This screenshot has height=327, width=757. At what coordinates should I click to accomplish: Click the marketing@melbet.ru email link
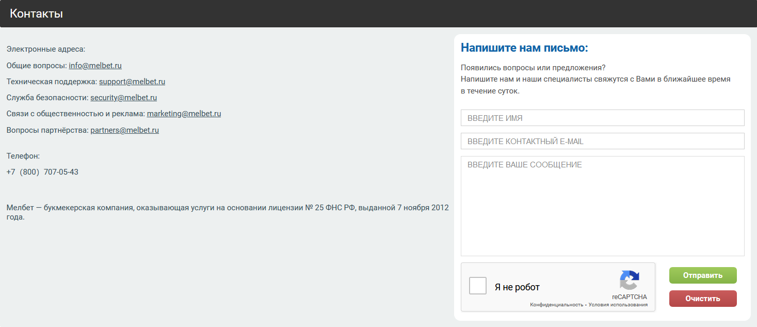click(184, 114)
